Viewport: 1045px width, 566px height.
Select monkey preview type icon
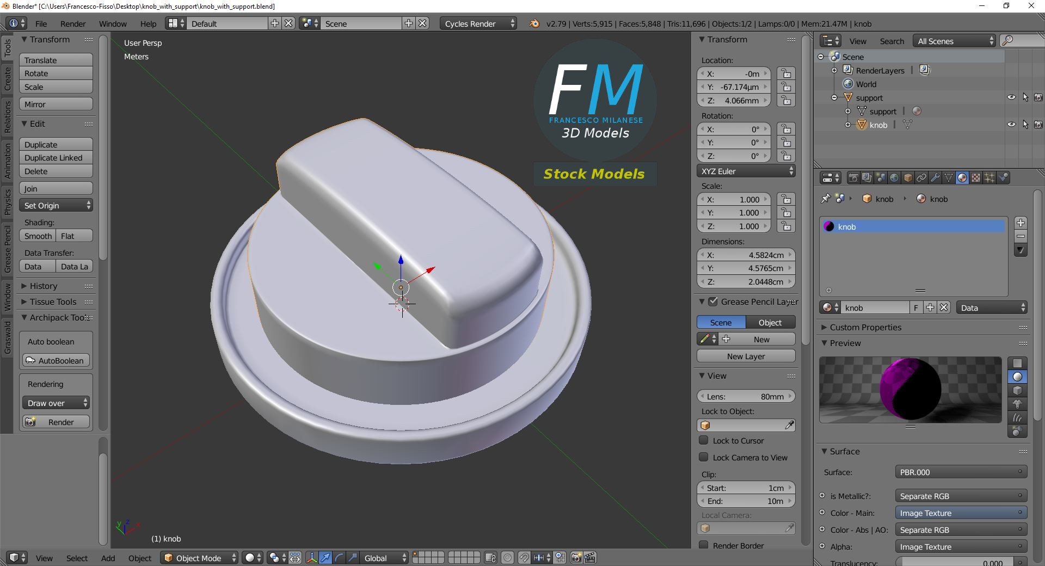coord(1017,404)
